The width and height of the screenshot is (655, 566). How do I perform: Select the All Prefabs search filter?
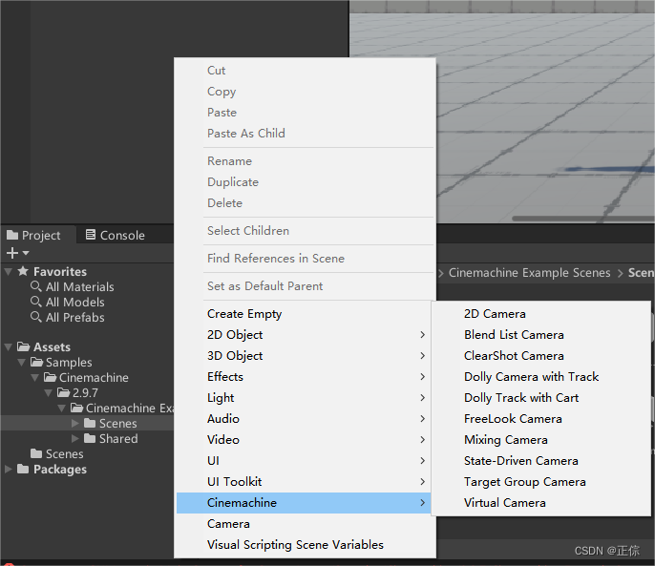(75, 318)
